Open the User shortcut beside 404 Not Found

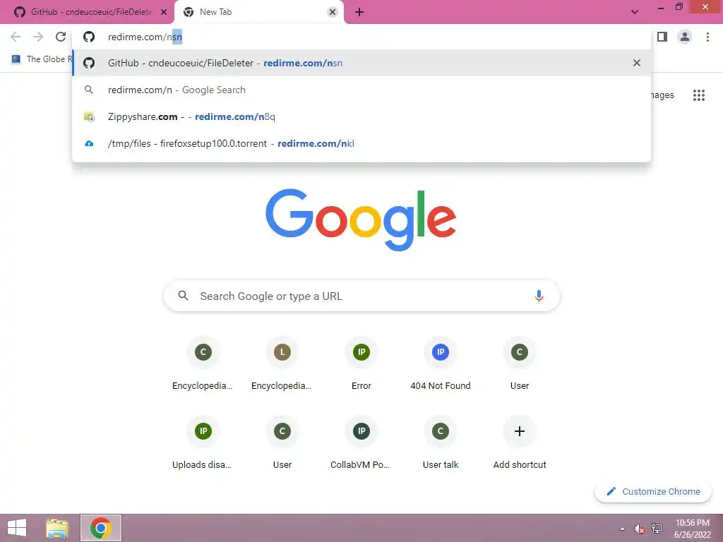520,364
